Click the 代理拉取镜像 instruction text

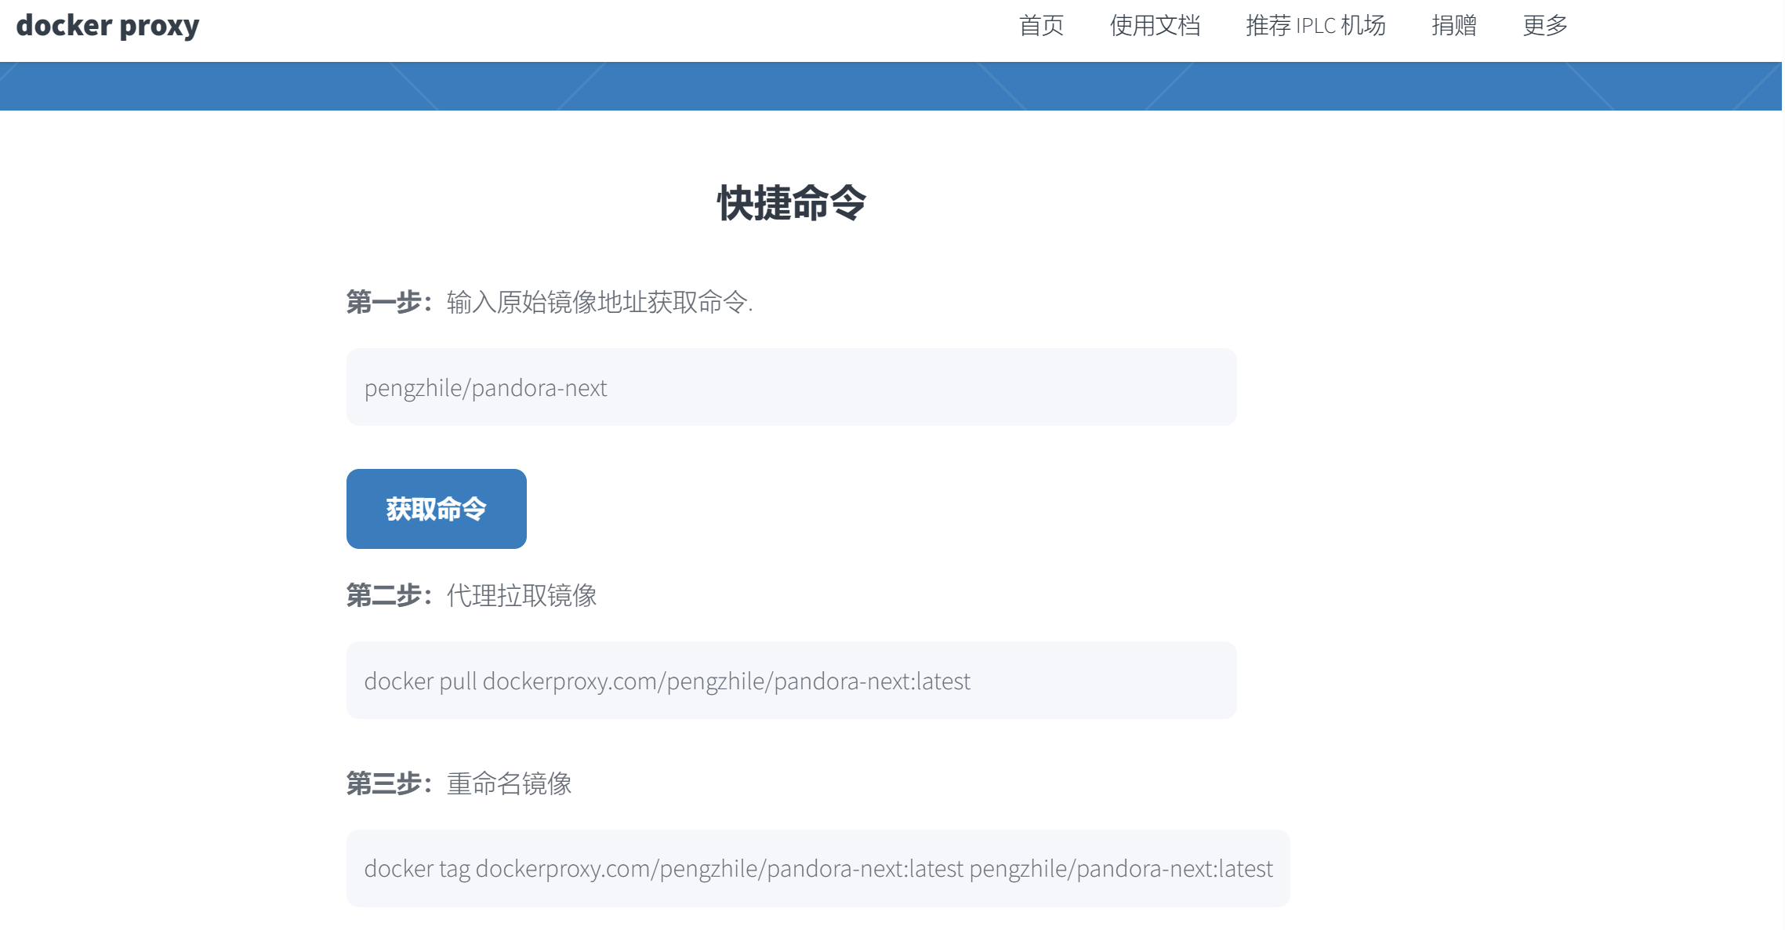(x=521, y=594)
